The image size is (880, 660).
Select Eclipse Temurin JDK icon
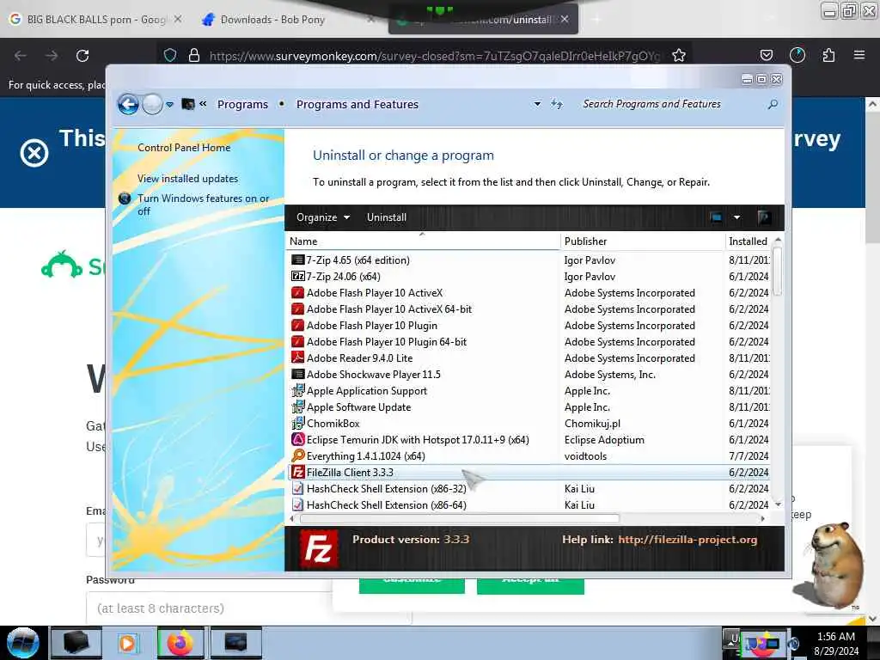tap(297, 439)
